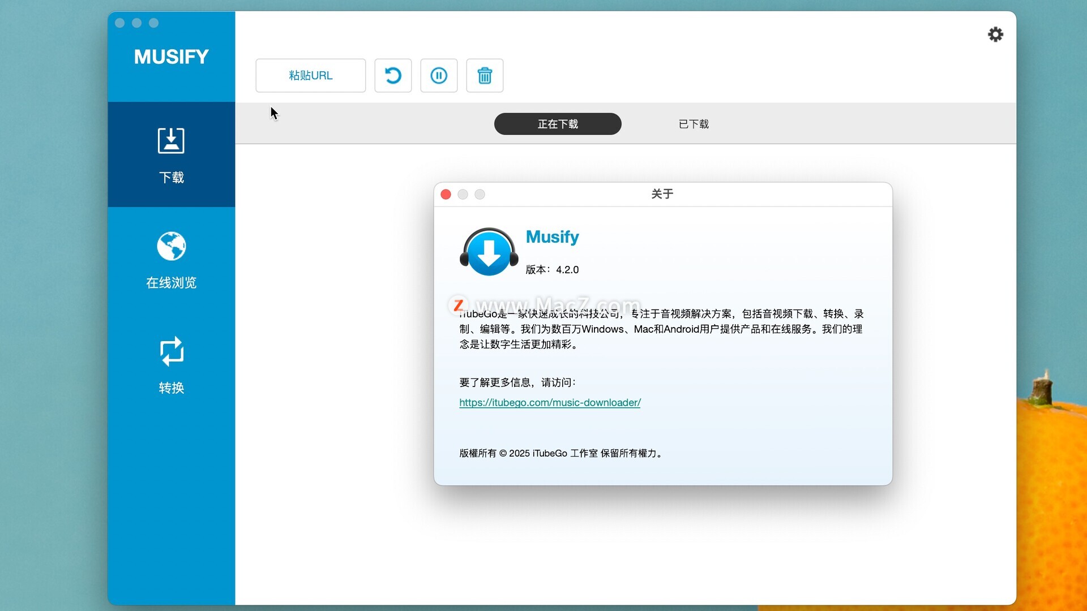Click the Musify headphone app icon

[x=489, y=252]
